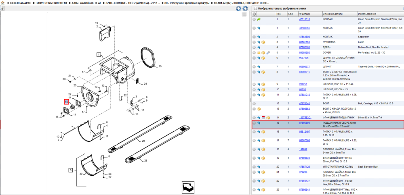Screen dimensions: 404x195
Task: Click the box icon for part 140042
Action: coord(263,149)
